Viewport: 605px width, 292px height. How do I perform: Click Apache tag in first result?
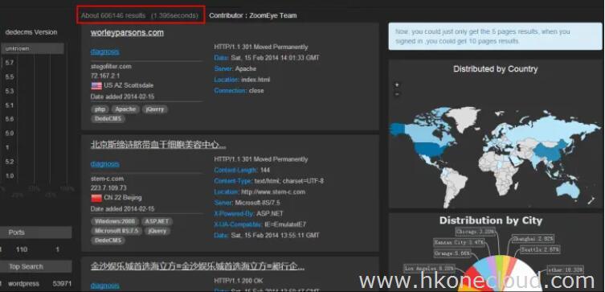click(125, 109)
